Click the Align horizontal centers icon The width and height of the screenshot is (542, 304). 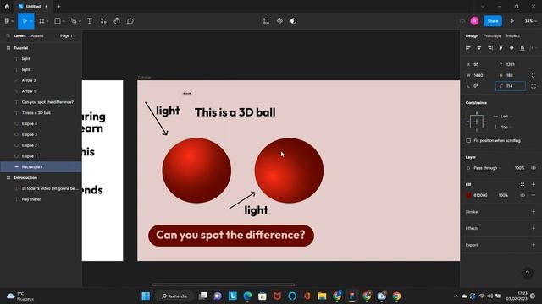tap(479, 48)
